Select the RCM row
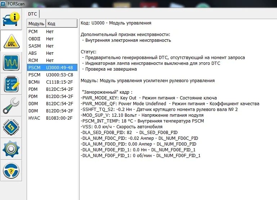This screenshot has height=200, width=277. tap(52, 61)
